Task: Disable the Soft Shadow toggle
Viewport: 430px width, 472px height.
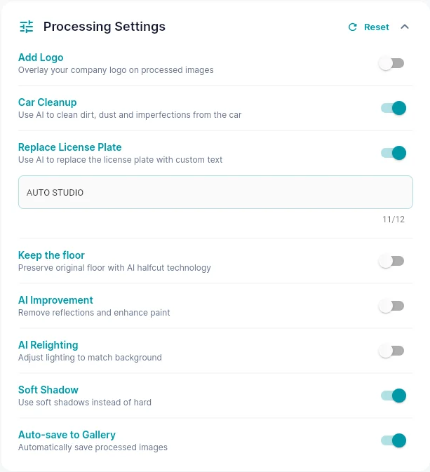Action: click(x=394, y=396)
